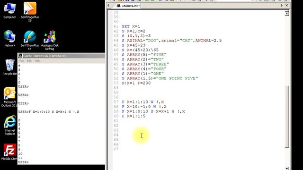Image resolution: width=303 pixels, height=170 pixels.
Task: Click code line S X=45+23
Action: (134, 45)
